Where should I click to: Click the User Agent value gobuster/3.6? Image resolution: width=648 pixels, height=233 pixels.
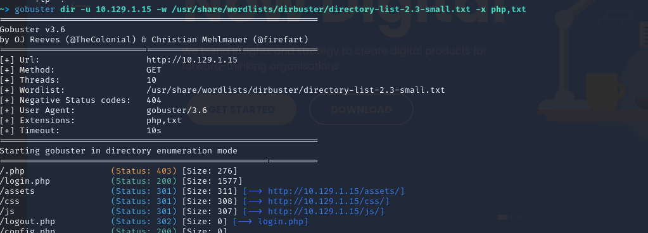pyautogui.click(x=177, y=111)
